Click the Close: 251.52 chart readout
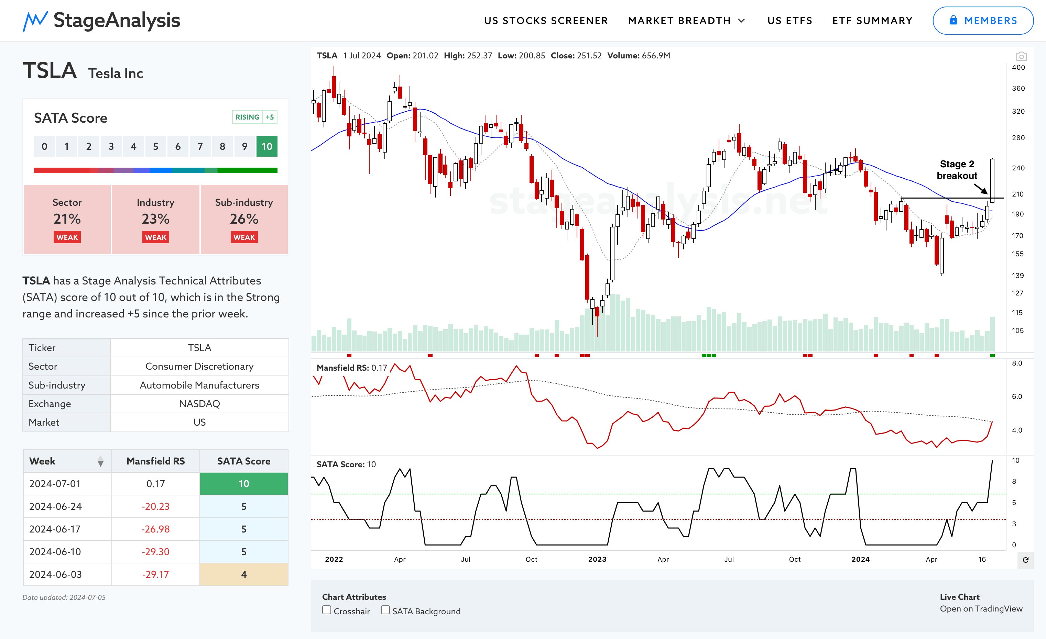The image size is (1046, 639). tap(576, 56)
